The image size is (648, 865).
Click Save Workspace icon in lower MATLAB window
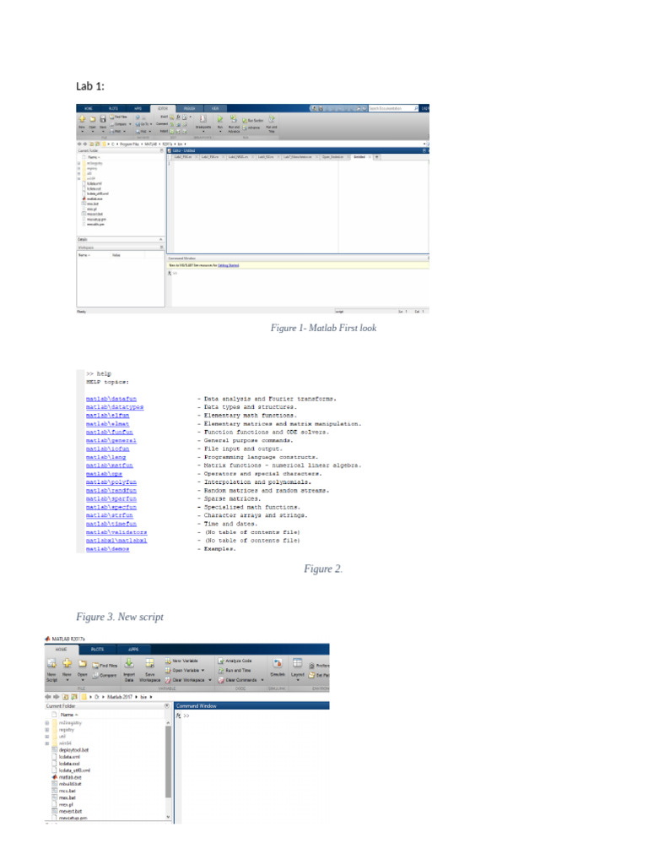point(150,663)
